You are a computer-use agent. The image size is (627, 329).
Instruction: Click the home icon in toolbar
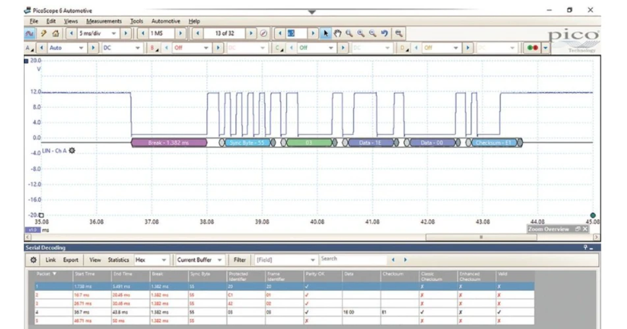[x=55, y=34]
